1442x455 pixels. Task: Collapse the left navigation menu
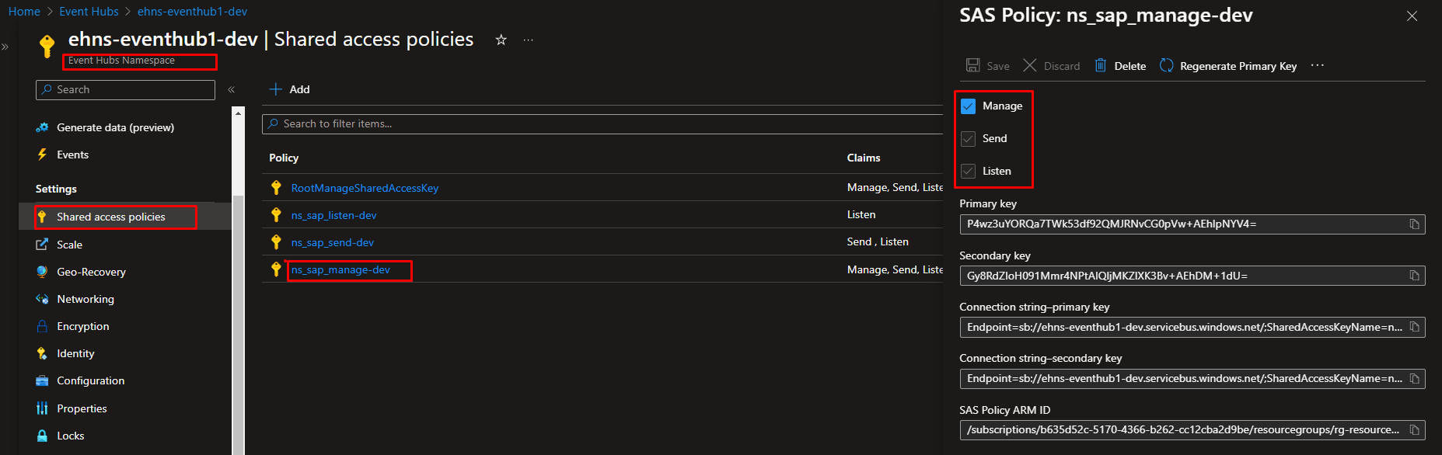[231, 90]
